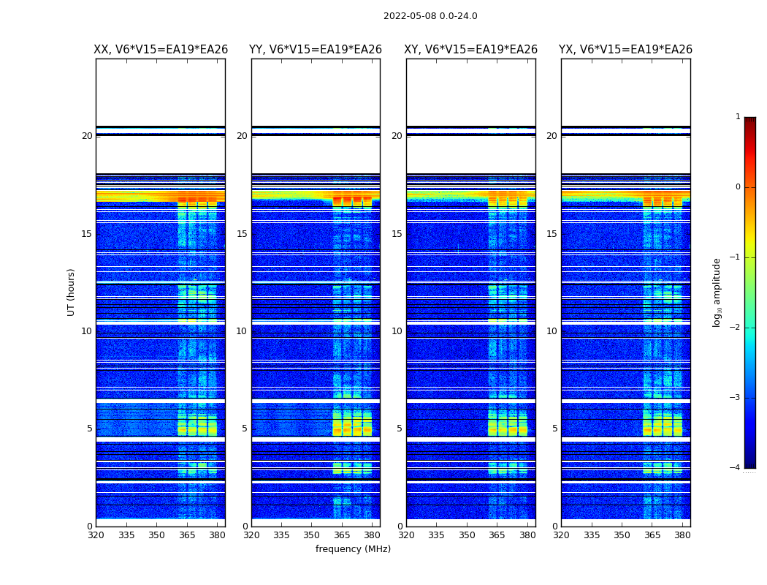Click the XX panel title text

tap(161, 50)
